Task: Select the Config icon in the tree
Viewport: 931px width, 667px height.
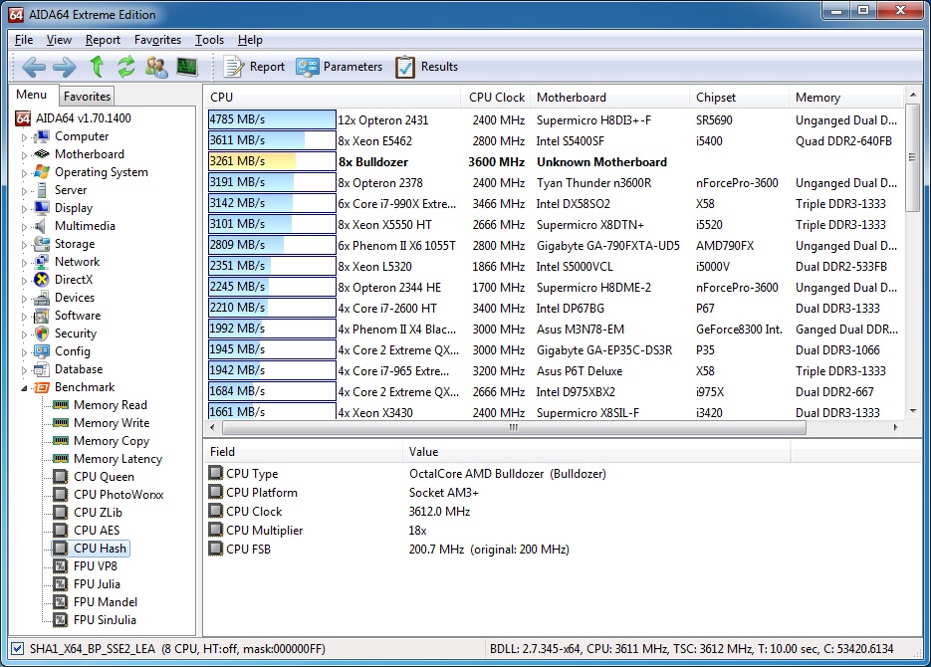Action: tap(42, 351)
